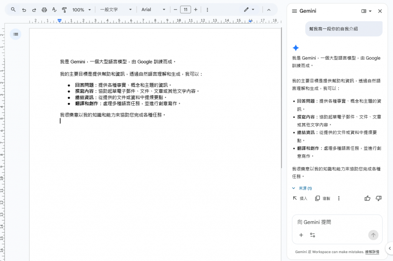
Task: Open the 一般文字 paragraph style dropdown
Action: coord(116,10)
